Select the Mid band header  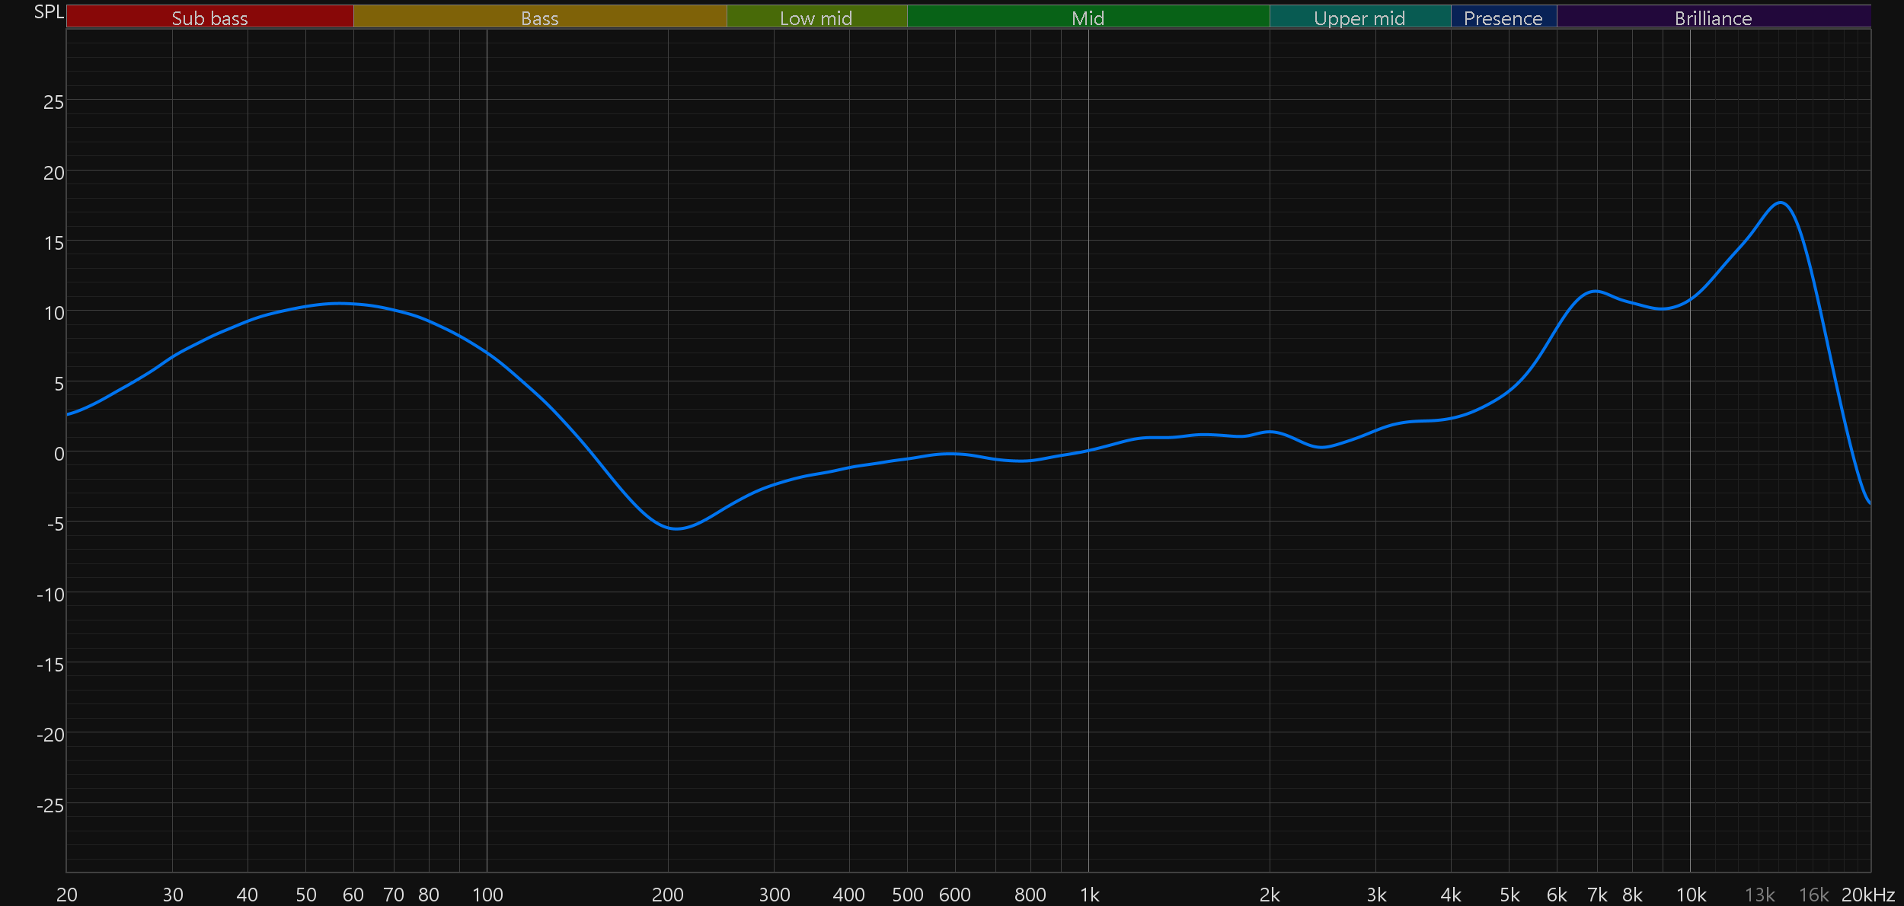tap(1088, 18)
